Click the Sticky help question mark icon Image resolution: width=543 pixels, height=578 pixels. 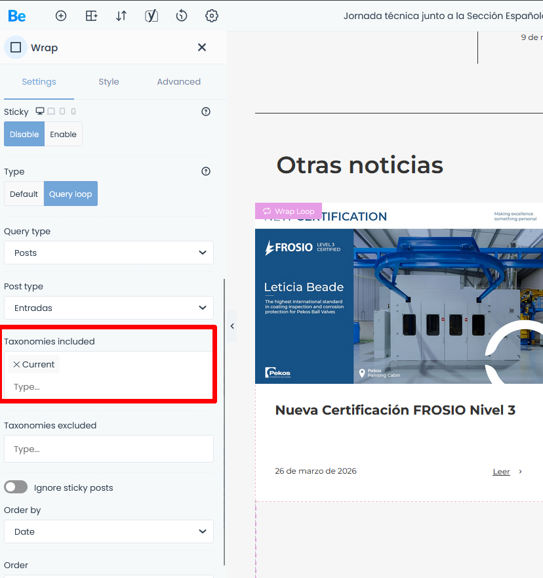(x=206, y=112)
